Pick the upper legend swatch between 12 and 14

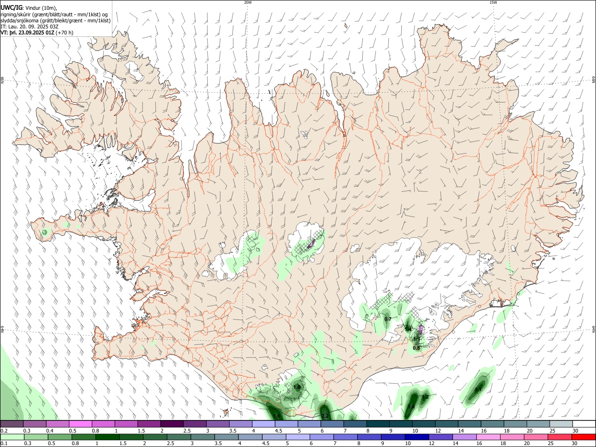[447, 424]
